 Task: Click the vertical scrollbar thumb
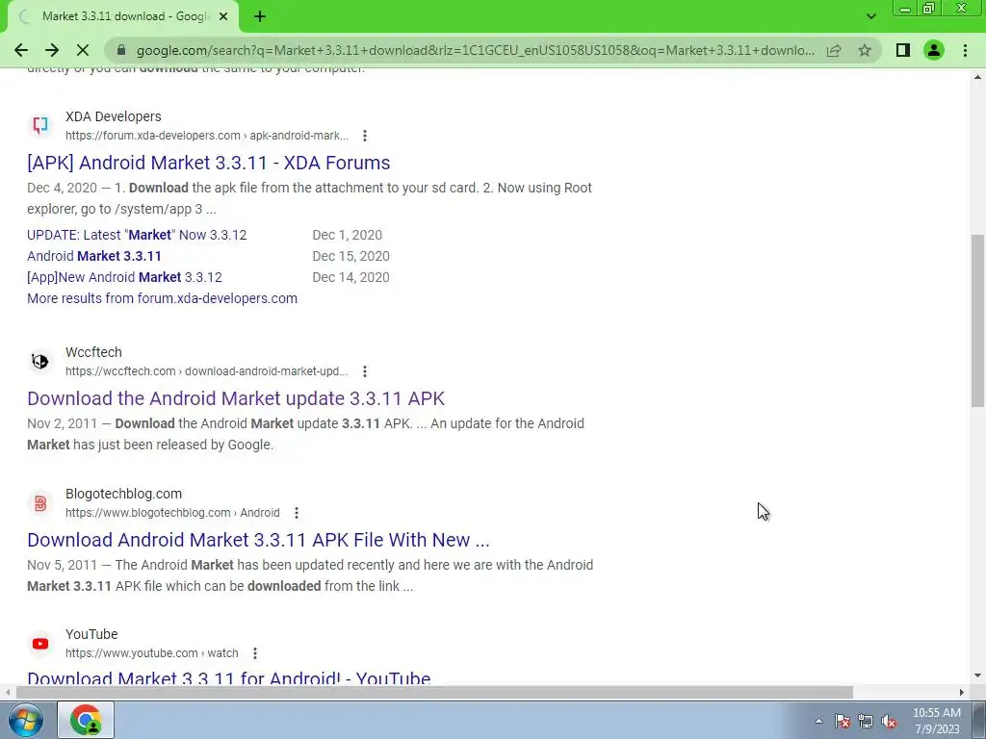coord(977,320)
